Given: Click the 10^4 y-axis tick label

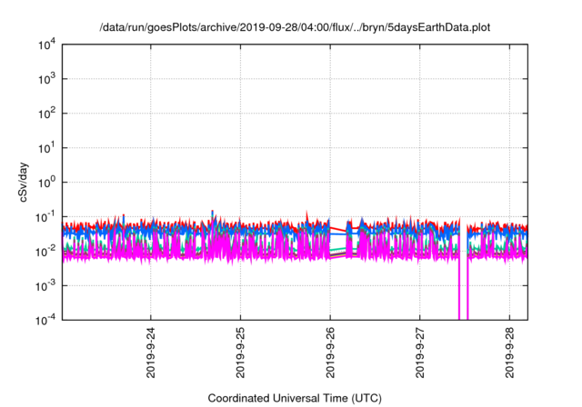Looking at the screenshot, I should (46, 45).
